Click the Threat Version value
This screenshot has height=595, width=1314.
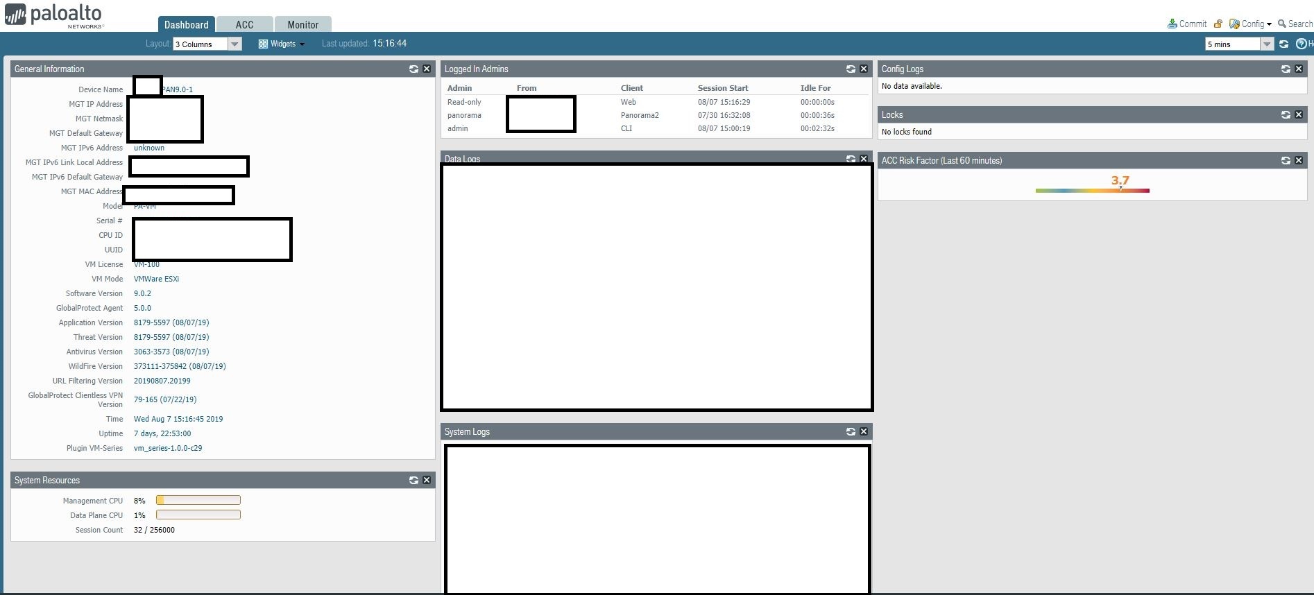[171, 337]
